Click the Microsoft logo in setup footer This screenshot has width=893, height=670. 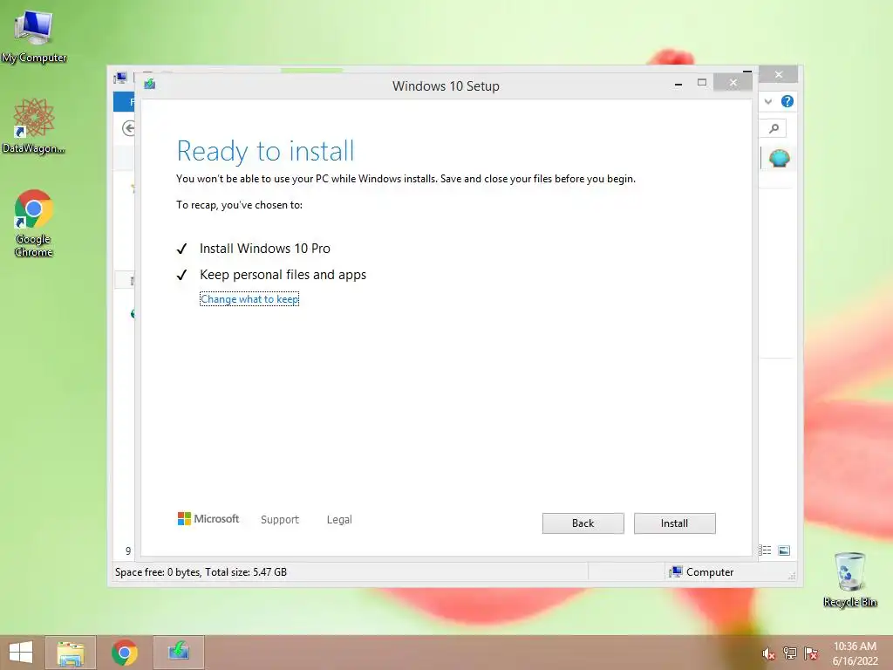pos(208,518)
